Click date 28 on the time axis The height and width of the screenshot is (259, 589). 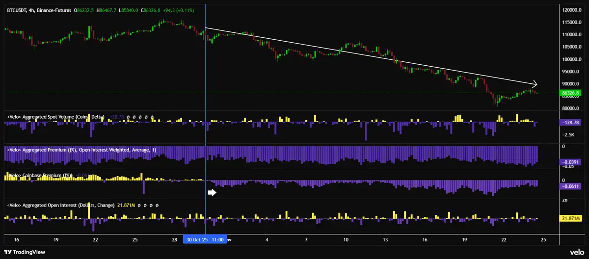pyautogui.click(x=174, y=240)
